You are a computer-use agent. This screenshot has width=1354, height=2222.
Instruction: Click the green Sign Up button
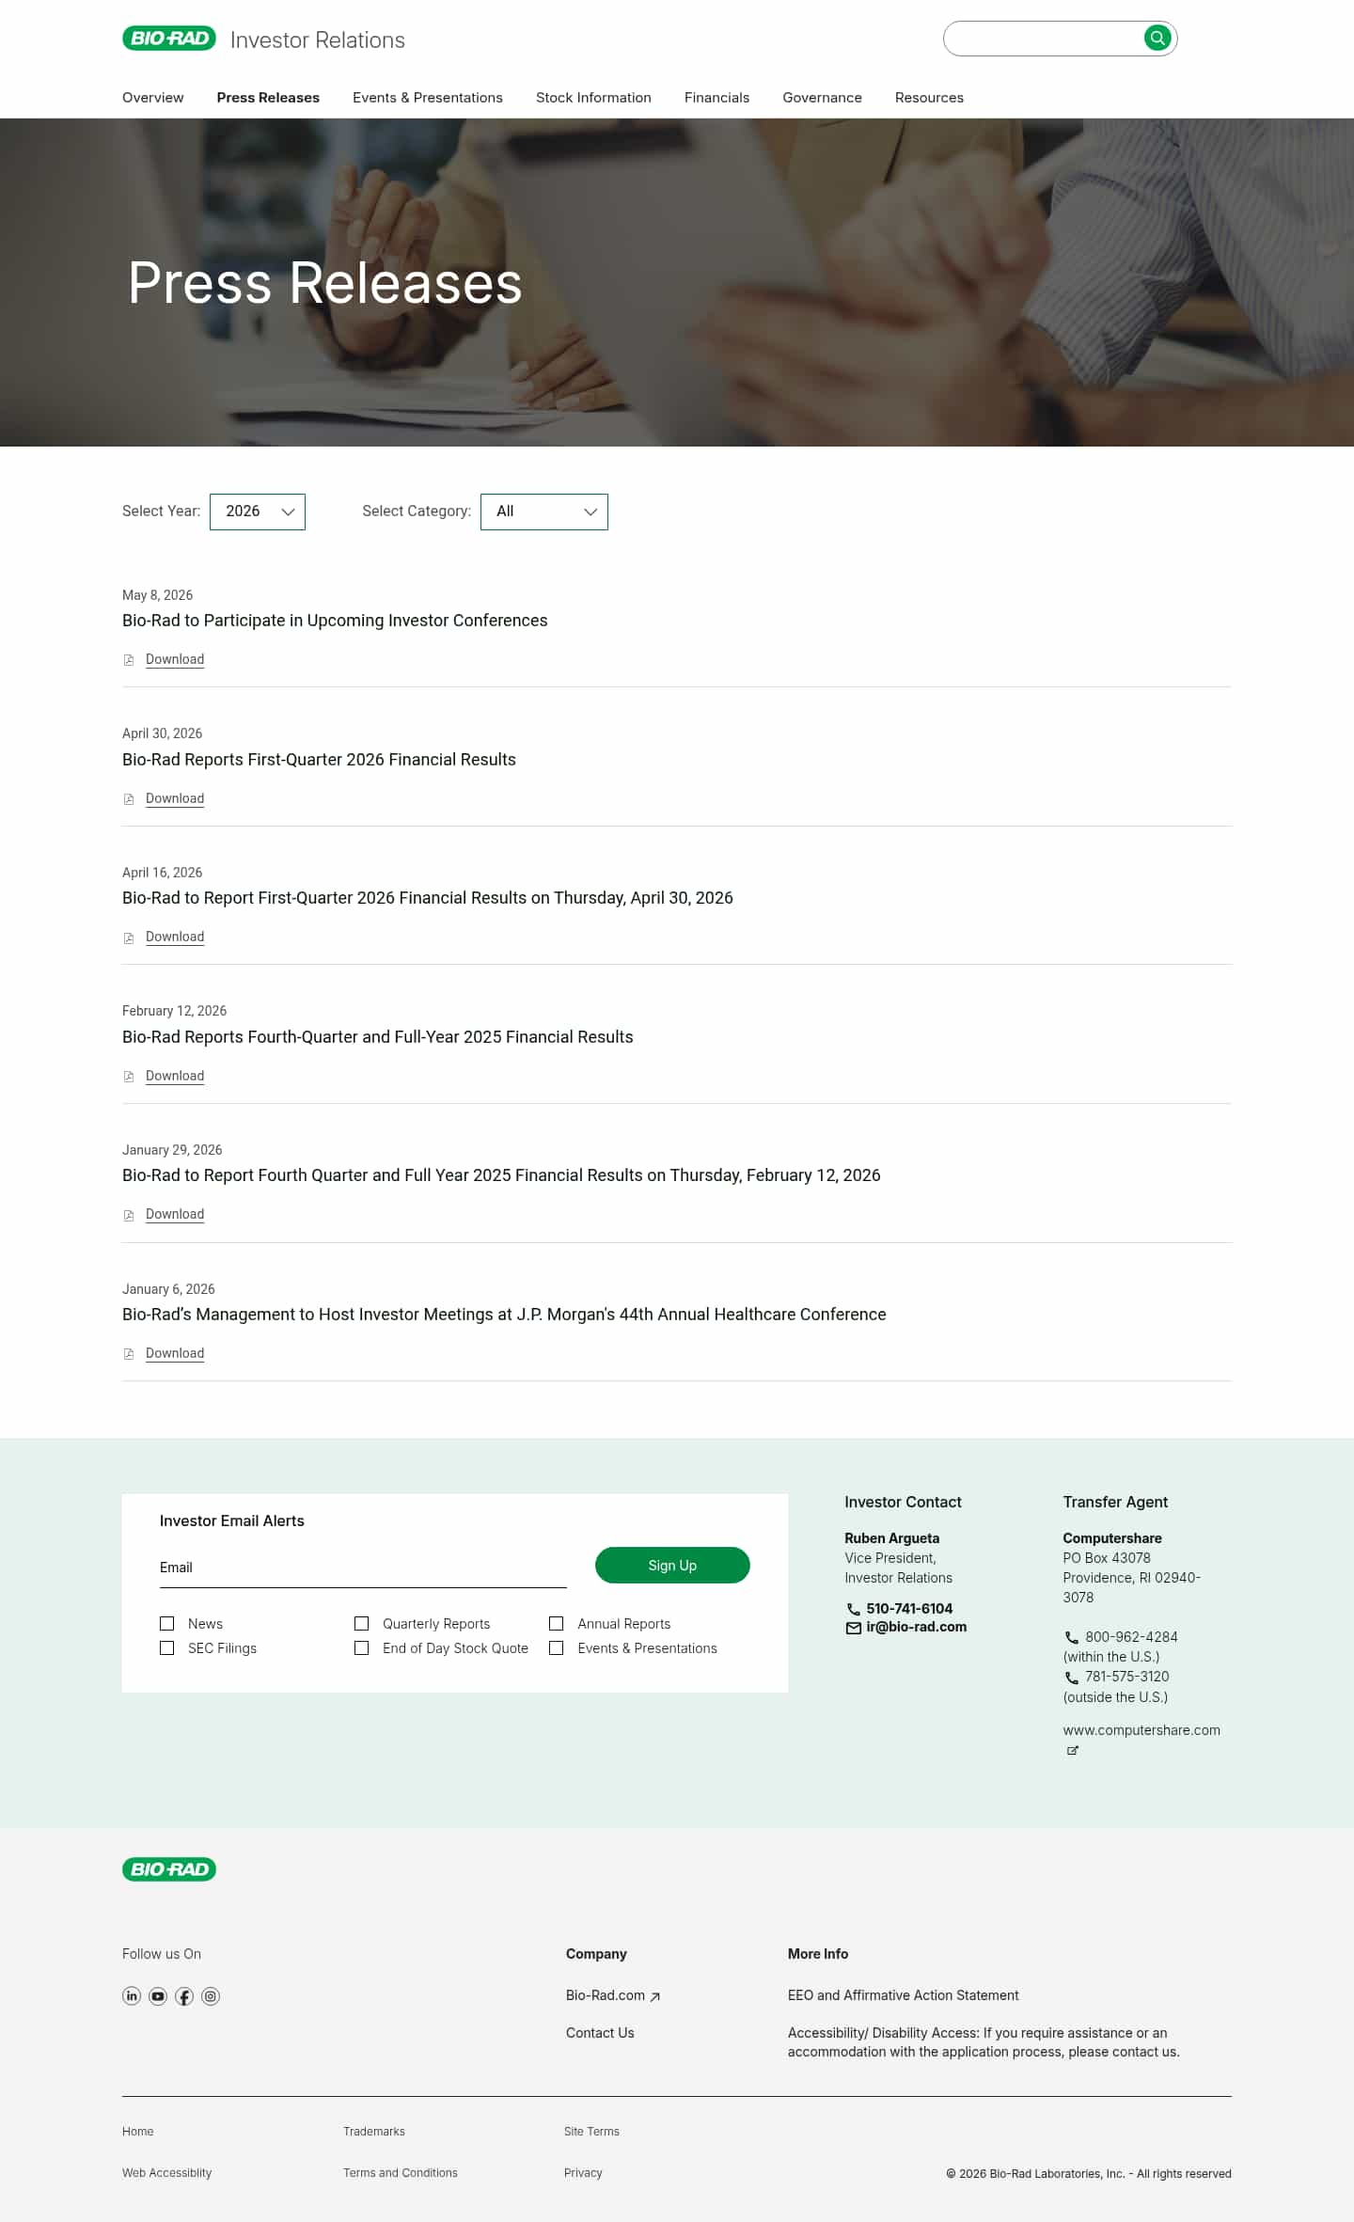click(x=672, y=1566)
